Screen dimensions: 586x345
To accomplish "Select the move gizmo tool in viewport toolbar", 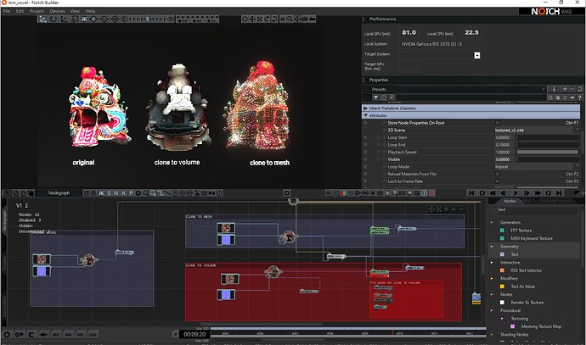I will coord(43,19).
